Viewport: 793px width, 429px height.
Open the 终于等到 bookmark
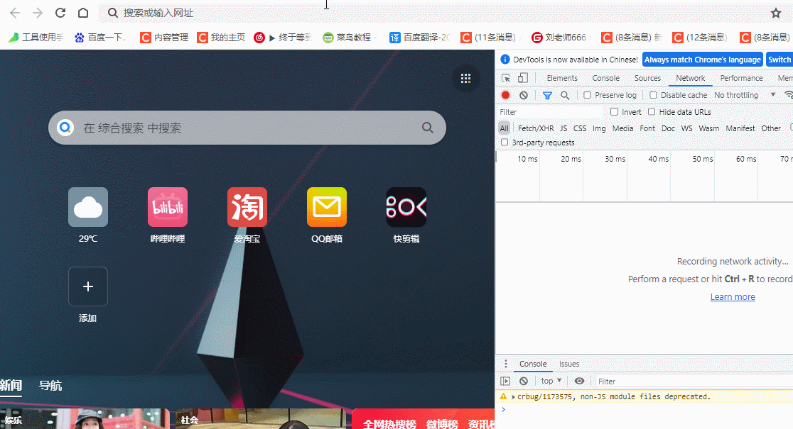point(284,38)
